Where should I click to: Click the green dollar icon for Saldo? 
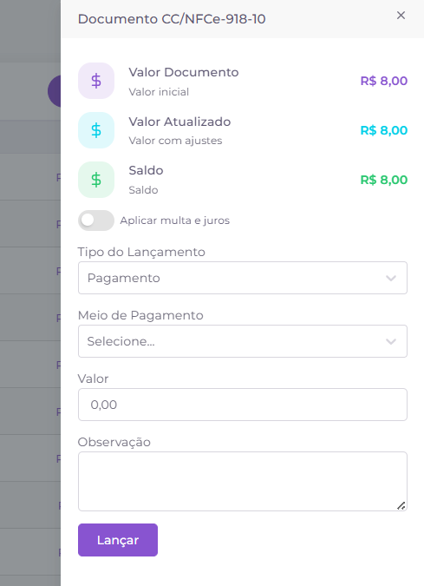tap(96, 180)
